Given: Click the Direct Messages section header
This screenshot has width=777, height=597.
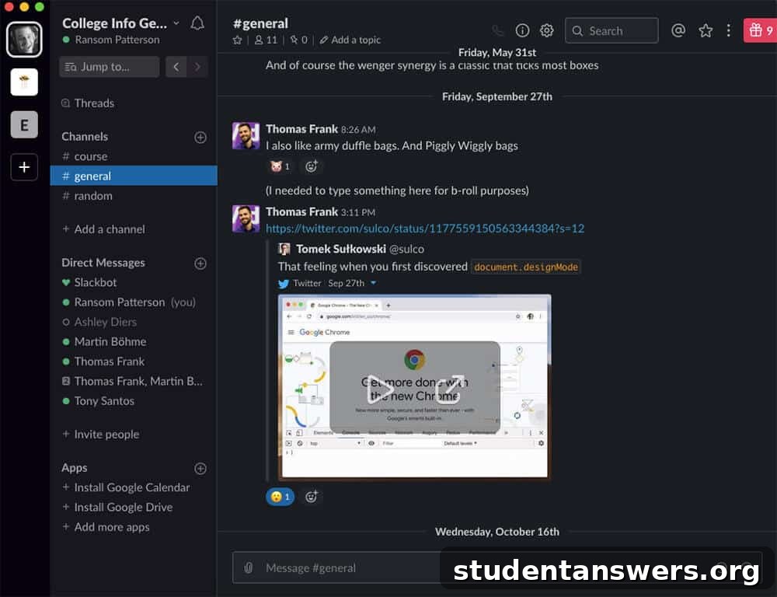Looking at the screenshot, I should [103, 262].
